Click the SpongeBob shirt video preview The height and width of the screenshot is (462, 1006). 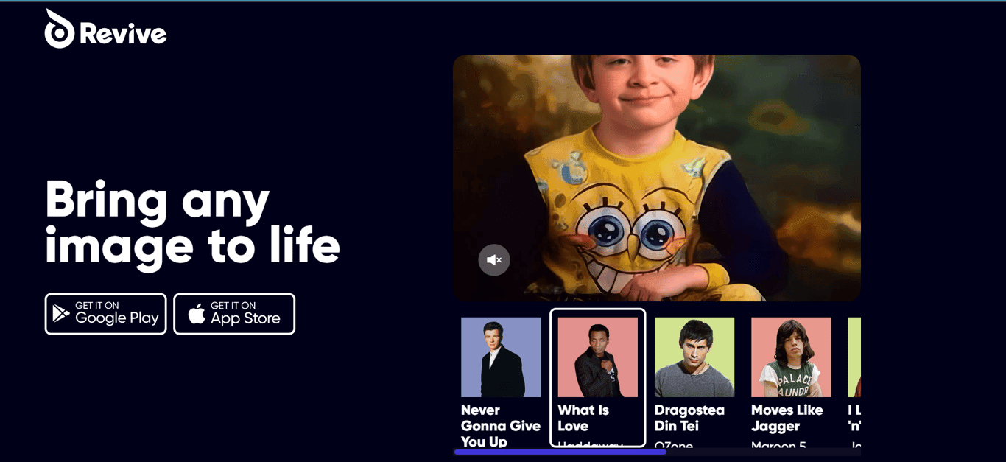click(x=657, y=178)
